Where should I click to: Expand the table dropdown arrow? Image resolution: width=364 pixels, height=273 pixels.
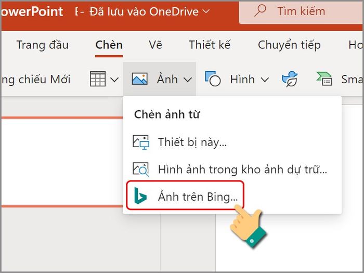point(114,80)
